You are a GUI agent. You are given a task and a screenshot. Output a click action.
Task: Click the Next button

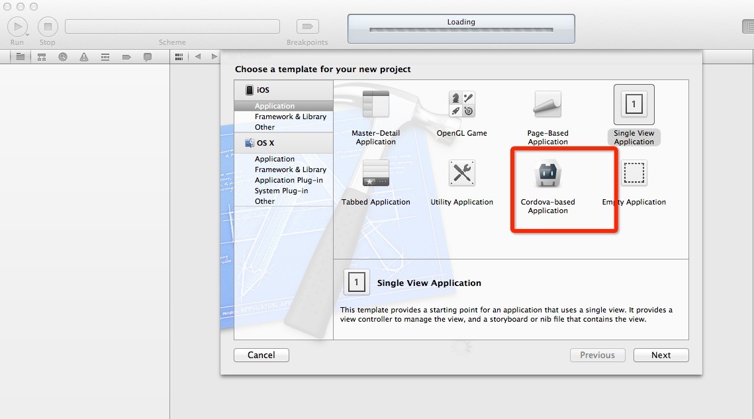pos(661,355)
